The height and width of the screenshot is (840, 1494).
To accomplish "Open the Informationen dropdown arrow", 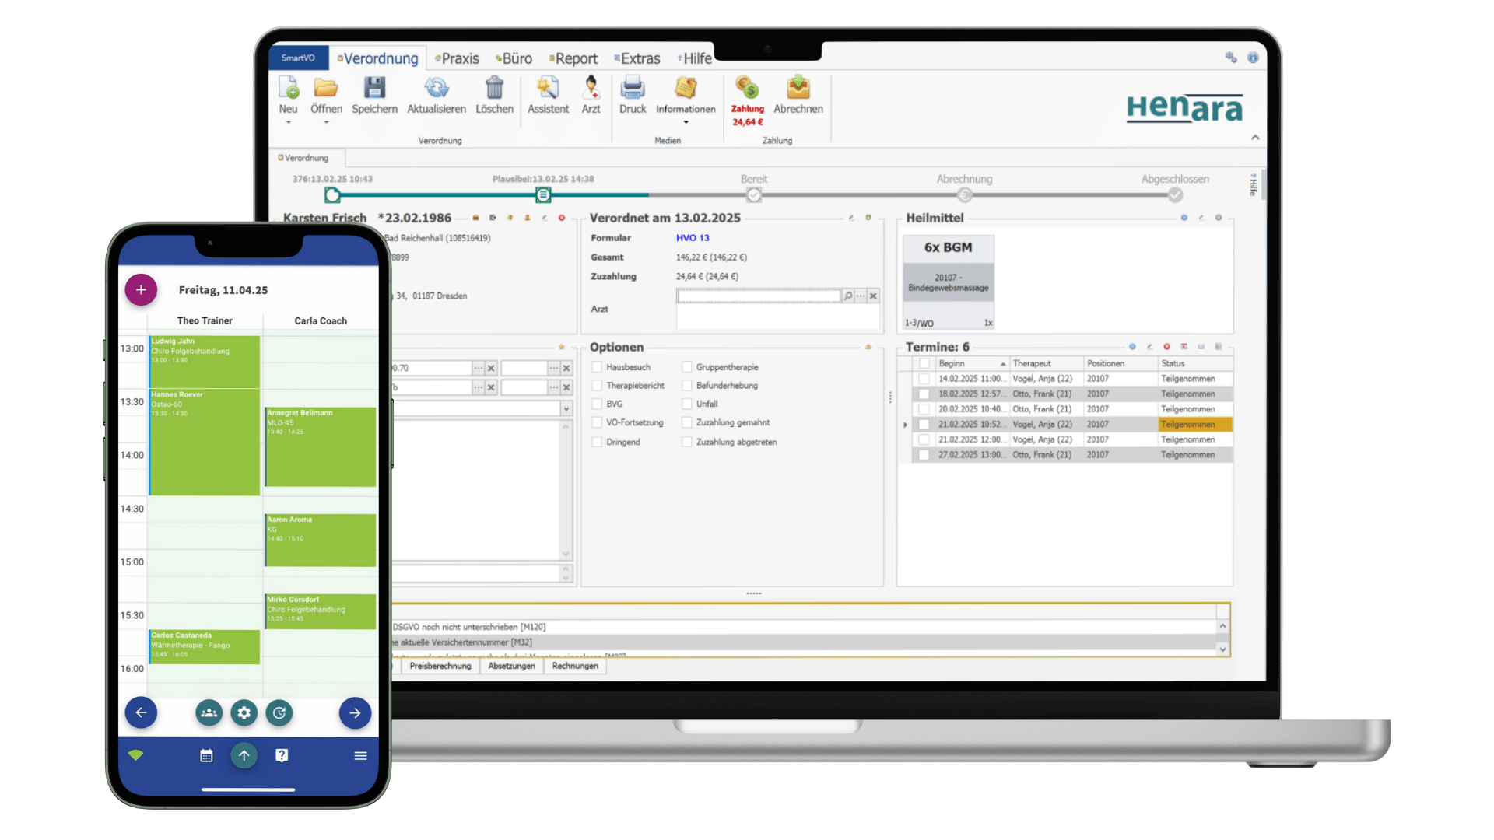I will click(686, 121).
